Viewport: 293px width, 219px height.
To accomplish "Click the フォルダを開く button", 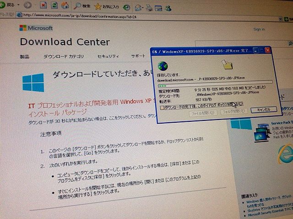I will click(234, 111).
